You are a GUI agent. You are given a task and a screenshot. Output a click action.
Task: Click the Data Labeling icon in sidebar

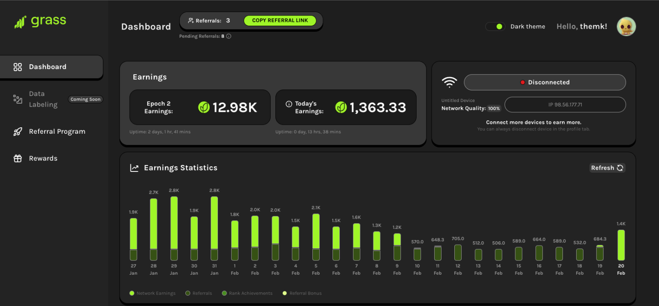[x=18, y=99]
